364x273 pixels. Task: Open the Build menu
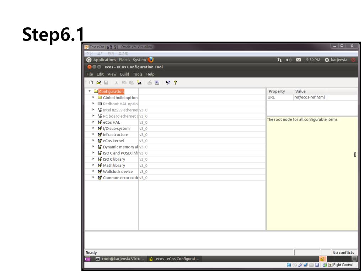pos(124,74)
